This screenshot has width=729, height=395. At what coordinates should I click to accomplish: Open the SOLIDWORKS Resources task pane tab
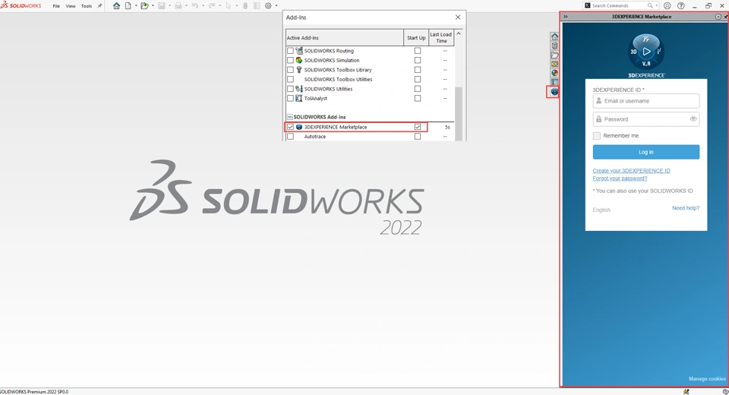[554, 36]
